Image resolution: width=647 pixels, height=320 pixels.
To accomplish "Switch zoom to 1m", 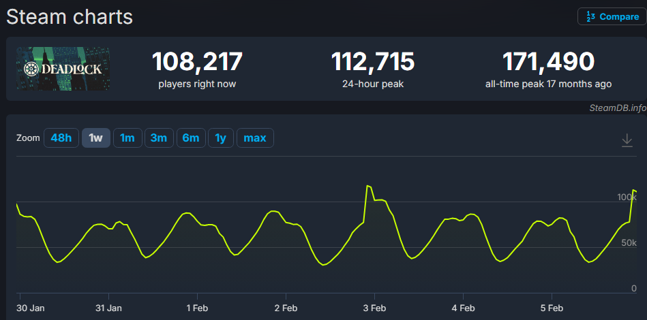I will [x=127, y=138].
